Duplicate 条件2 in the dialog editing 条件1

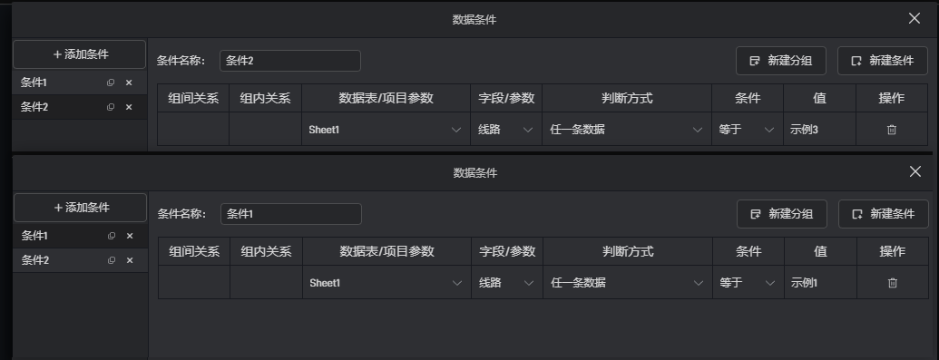pos(112,260)
